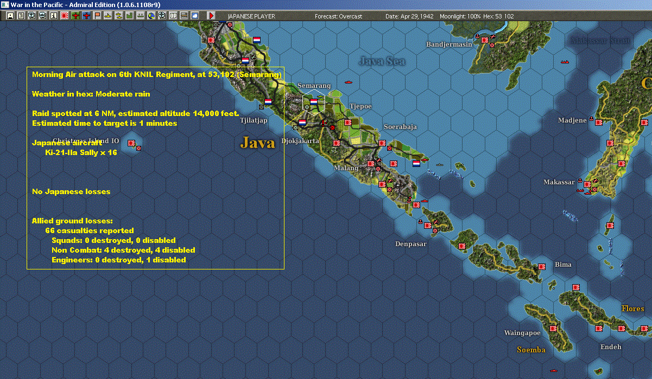This screenshot has width=652, height=379.
Task: Click the red ship north of Semarang
Action: pyautogui.click(x=348, y=82)
